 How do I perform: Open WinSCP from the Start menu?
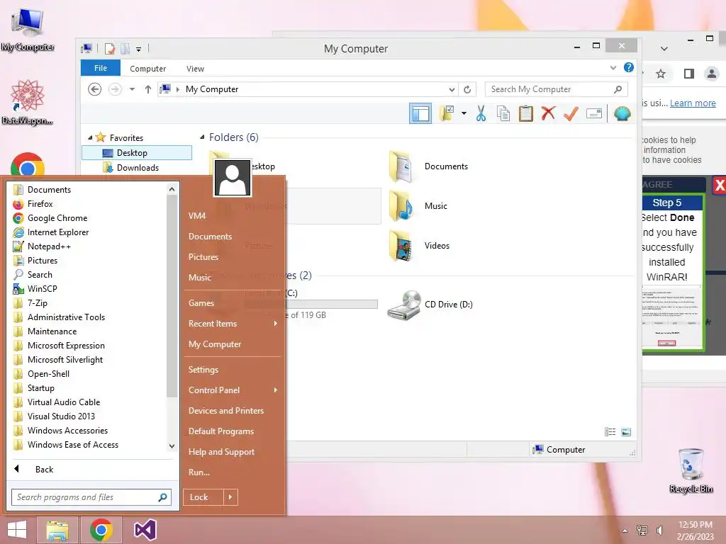pyautogui.click(x=88, y=289)
